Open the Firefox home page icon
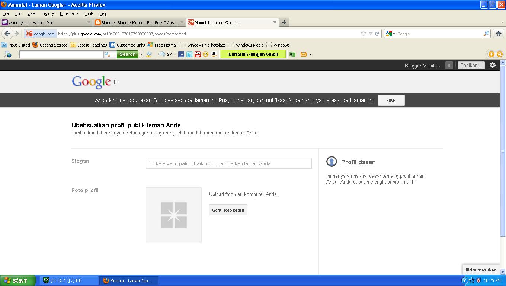The height and width of the screenshot is (286, 506). (x=499, y=34)
